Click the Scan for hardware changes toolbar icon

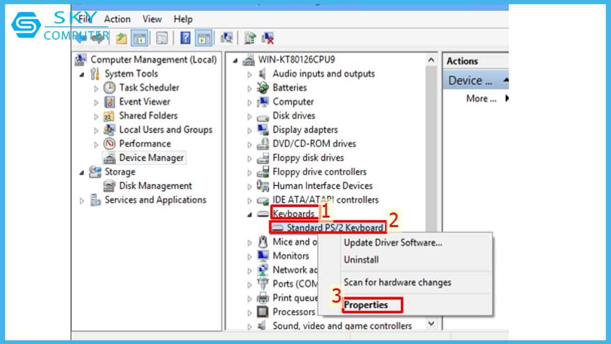227,38
